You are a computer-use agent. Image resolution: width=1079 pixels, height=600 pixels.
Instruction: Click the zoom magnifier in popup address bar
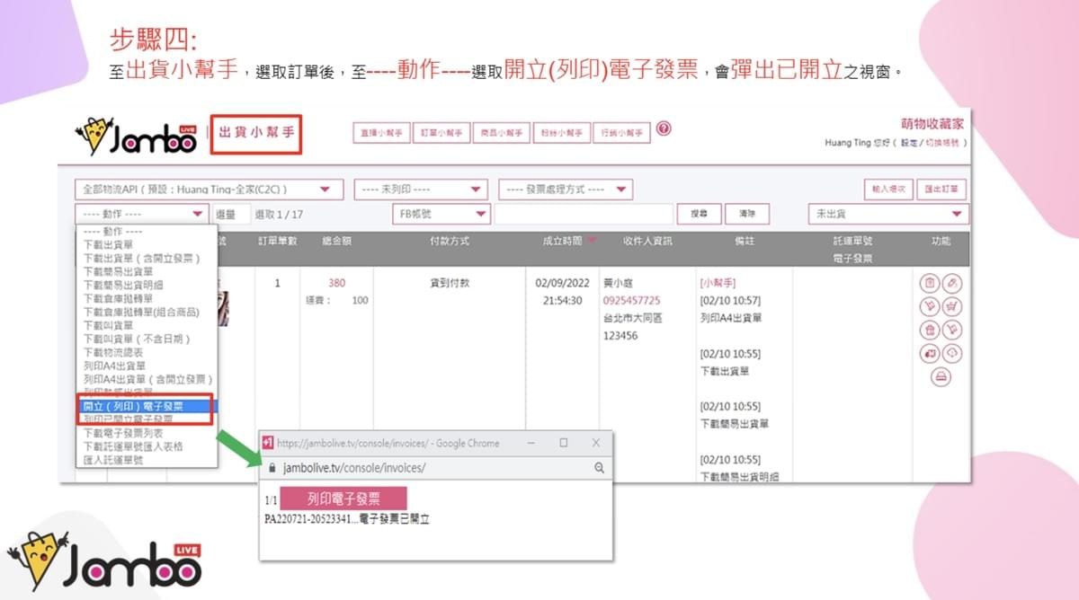[x=600, y=468]
